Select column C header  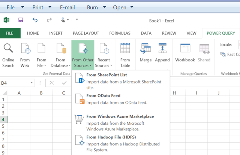coord(63,93)
